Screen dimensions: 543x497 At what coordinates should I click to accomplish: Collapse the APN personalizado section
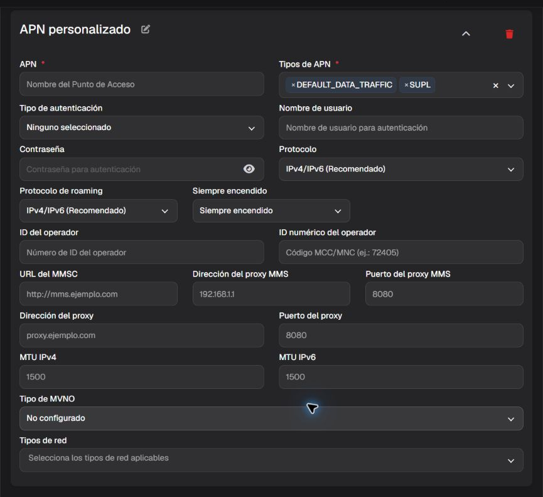coord(466,34)
